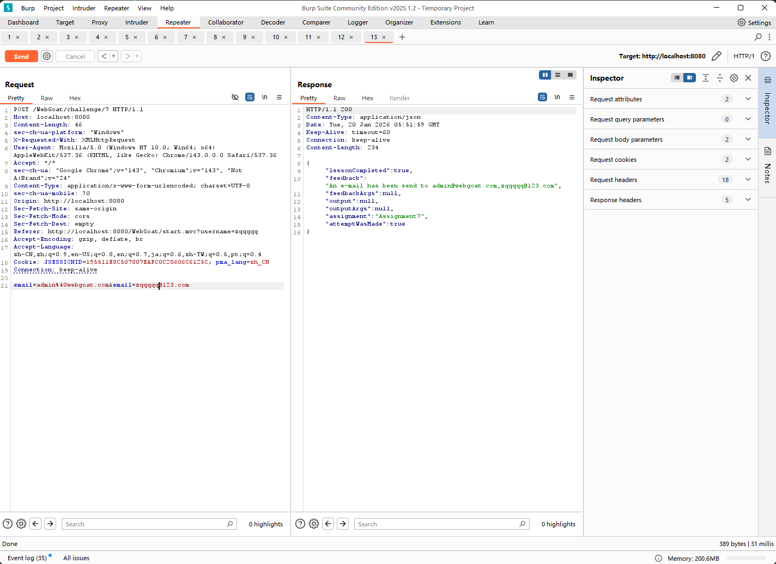
Task: Open the Notes side panel icon
Action: (767, 151)
